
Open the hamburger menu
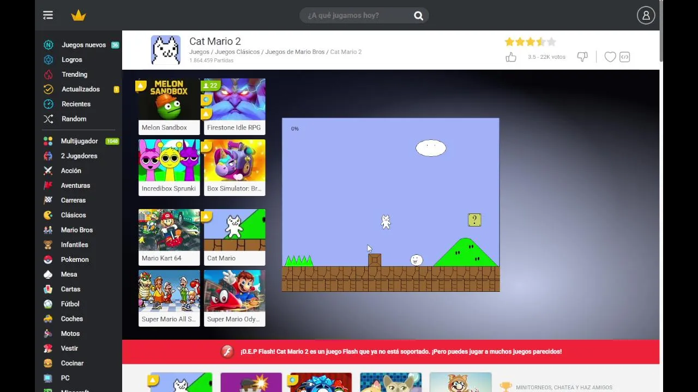coord(48,15)
